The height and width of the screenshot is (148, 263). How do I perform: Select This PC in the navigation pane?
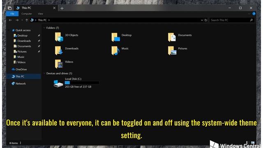(x=24, y=76)
